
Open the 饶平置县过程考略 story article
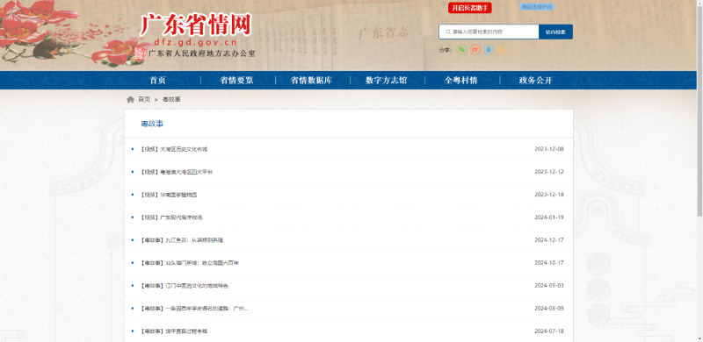point(173,331)
